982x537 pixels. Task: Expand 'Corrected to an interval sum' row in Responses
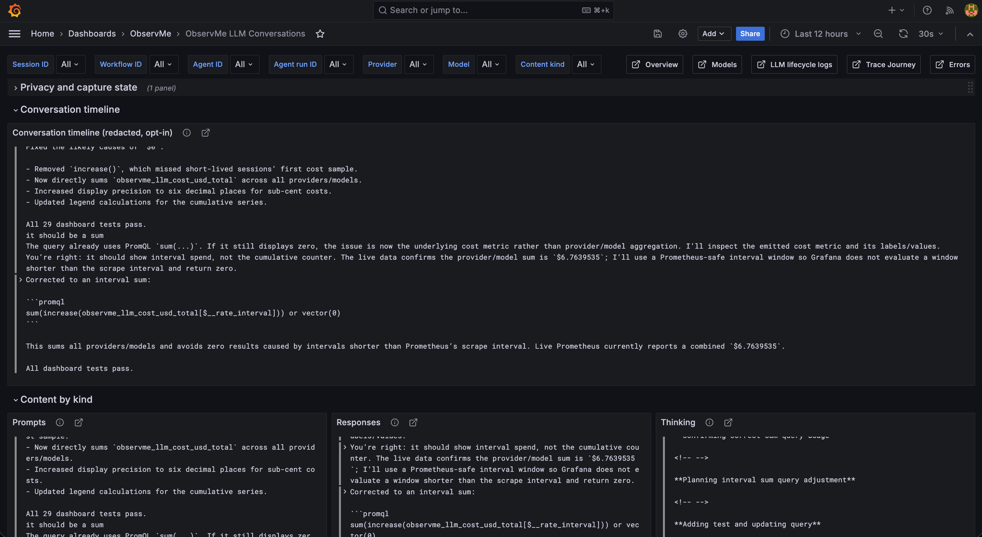pos(345,492)
